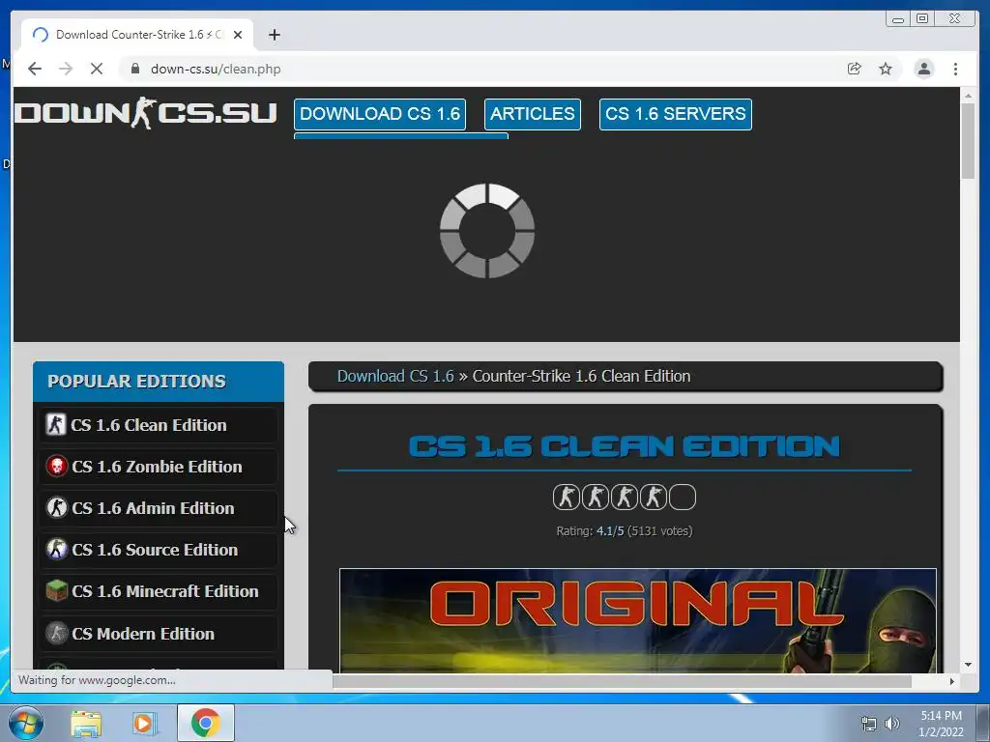This screenshot has width=990, height=742.
Task: Rate five stars with the empty rating box
Action: tap(683, 498)
